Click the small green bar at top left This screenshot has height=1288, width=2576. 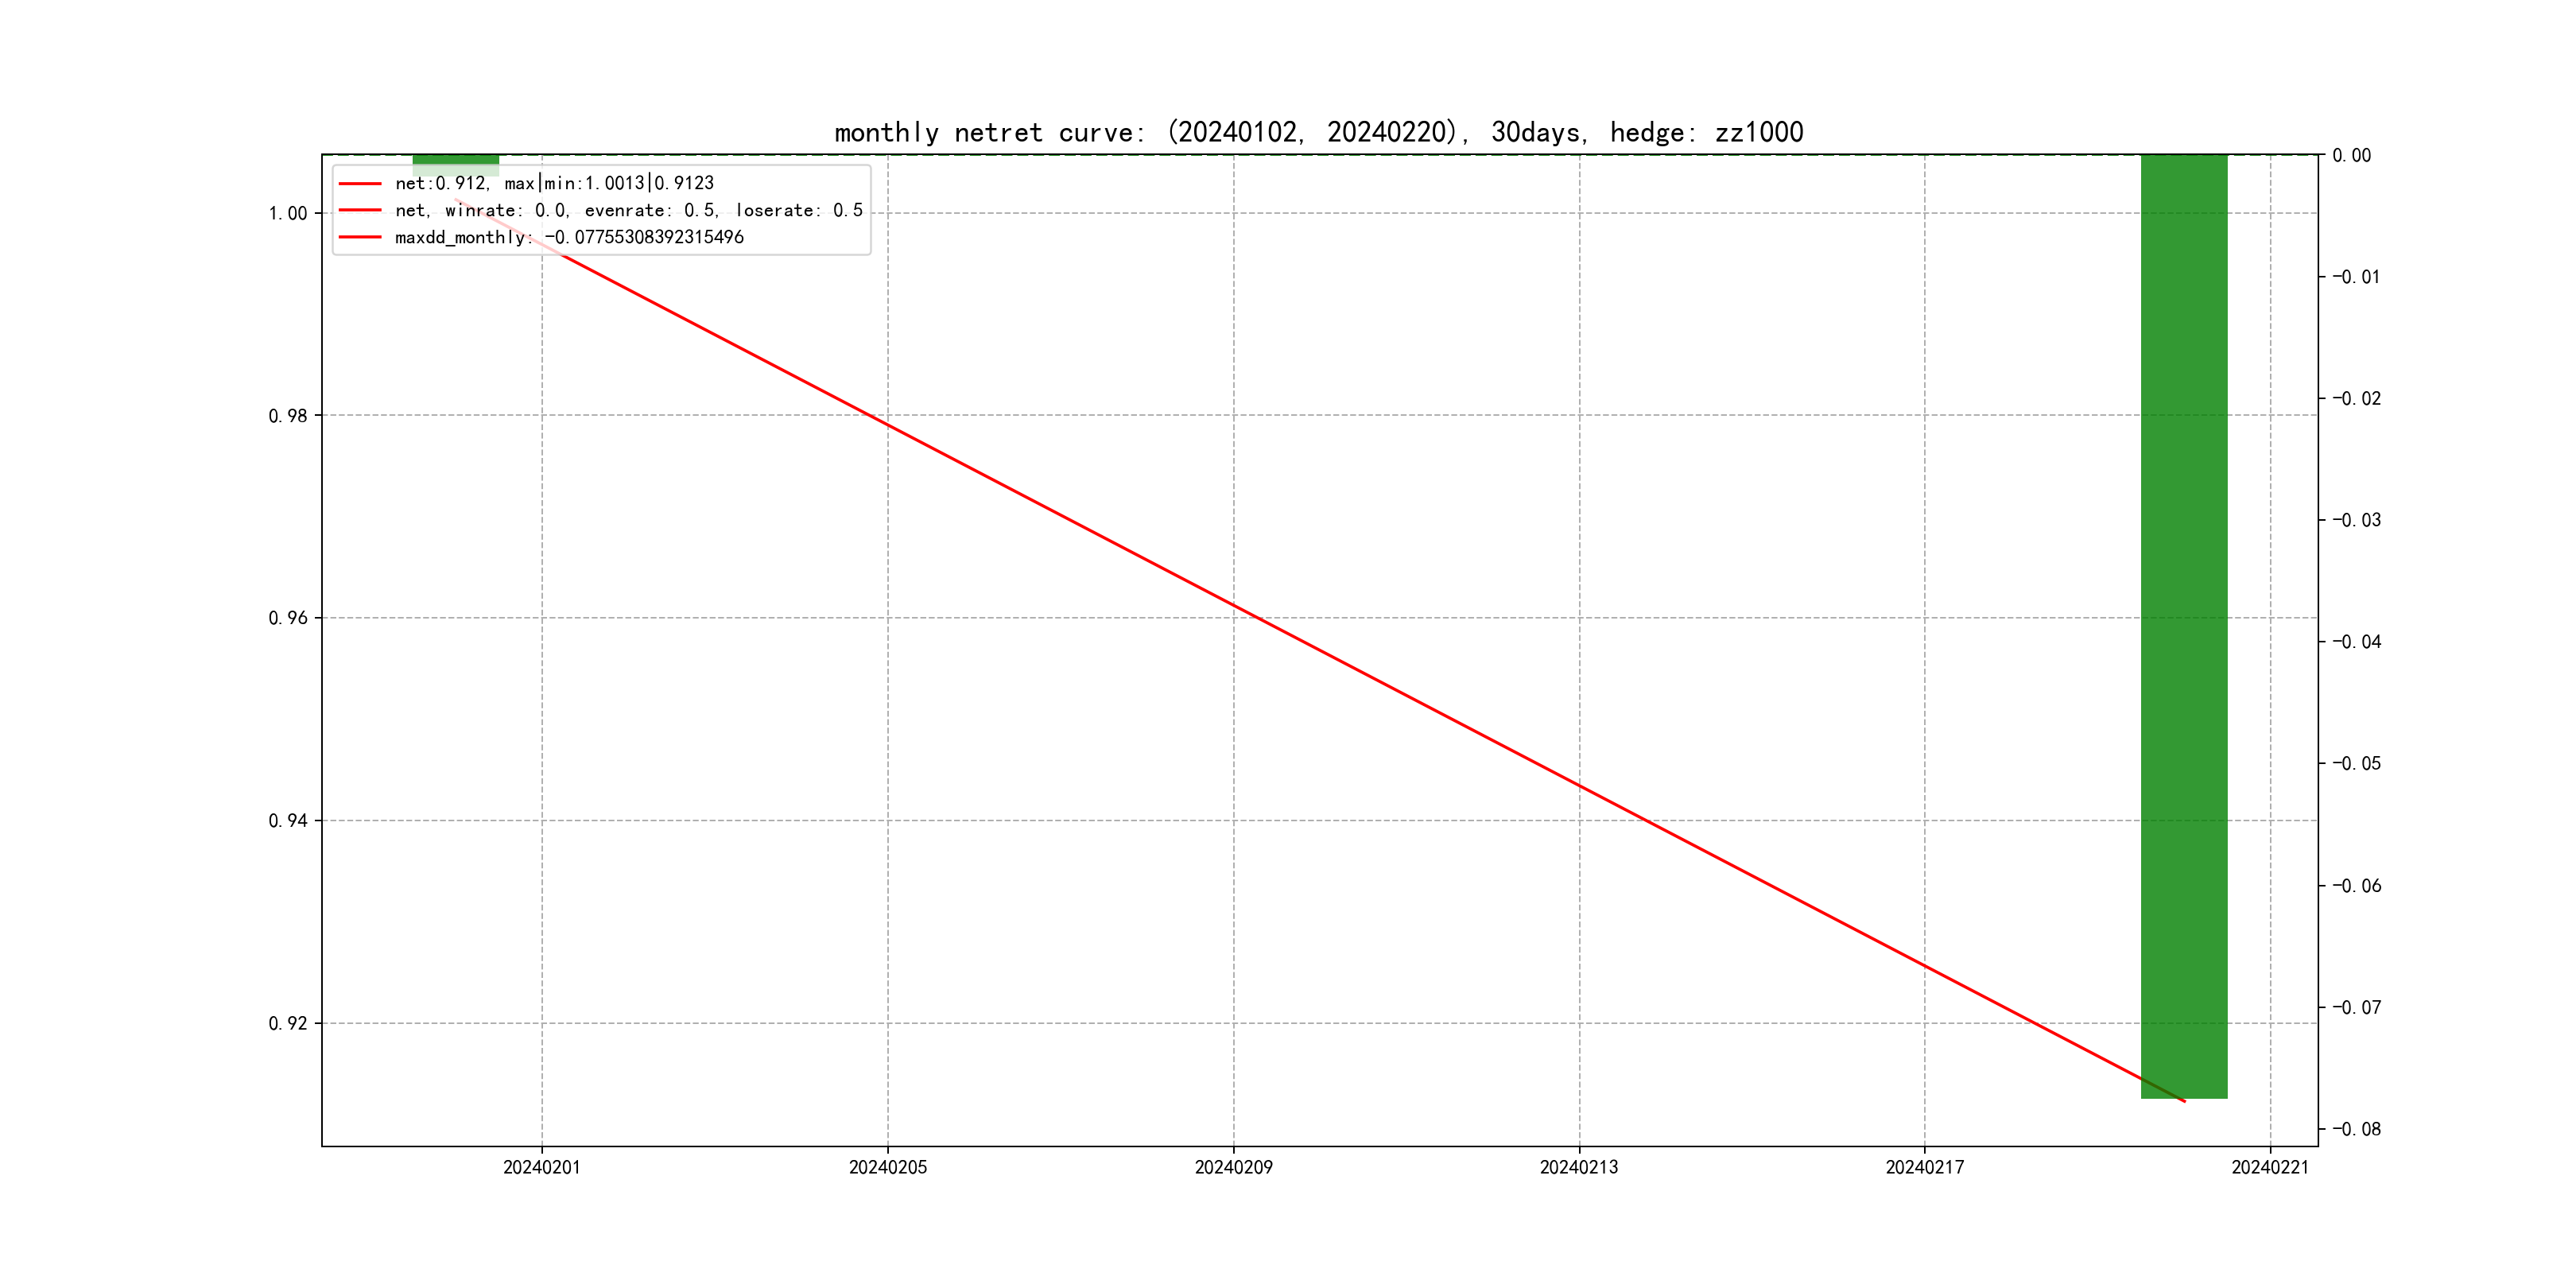click(455, 160)
